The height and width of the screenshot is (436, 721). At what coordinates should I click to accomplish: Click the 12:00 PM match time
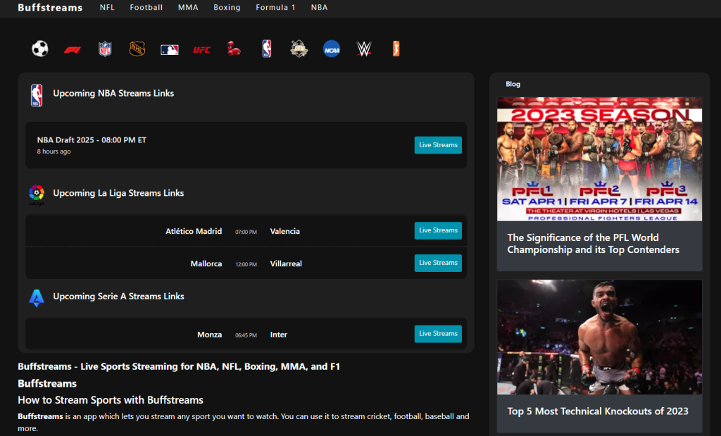coord(246,264)
